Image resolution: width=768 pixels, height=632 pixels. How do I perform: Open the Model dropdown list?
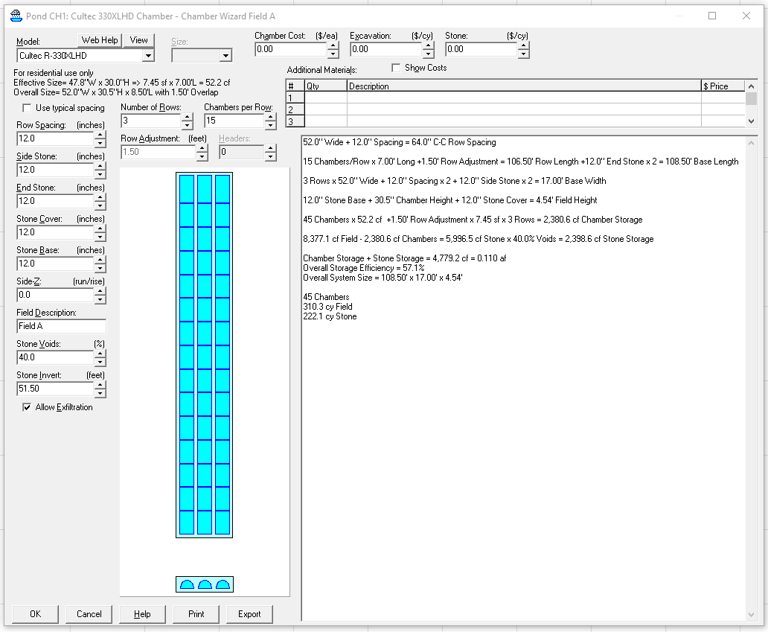pos(148,55)
